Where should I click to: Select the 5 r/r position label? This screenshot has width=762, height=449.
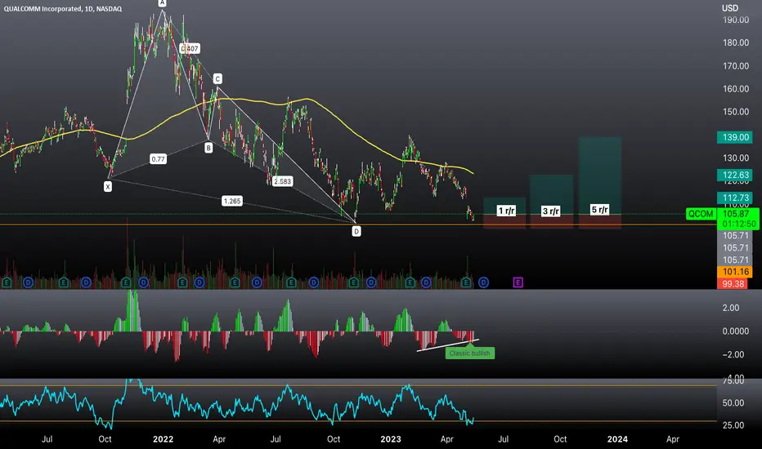point(599,210)
